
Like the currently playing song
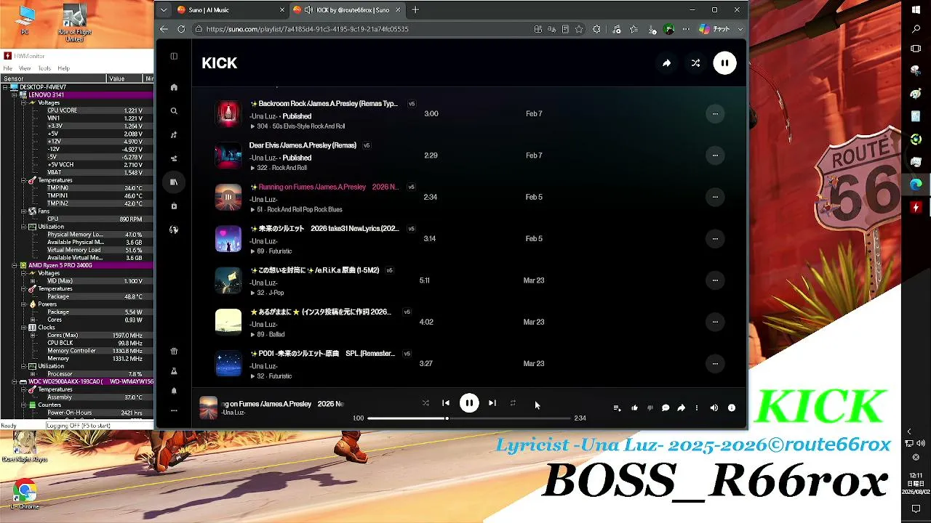pos(634,408)
